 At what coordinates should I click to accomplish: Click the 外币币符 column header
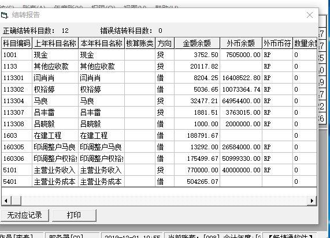click(x=277, y=43)
